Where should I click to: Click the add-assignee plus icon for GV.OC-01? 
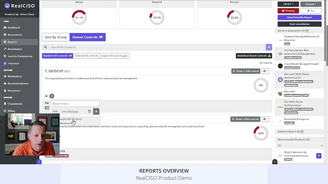(x=51, y=96)
